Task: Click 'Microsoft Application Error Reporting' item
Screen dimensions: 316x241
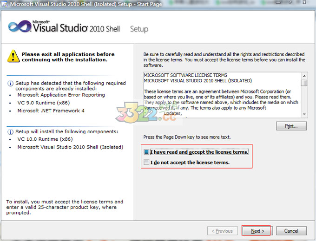Action: (x=61, y=95)
